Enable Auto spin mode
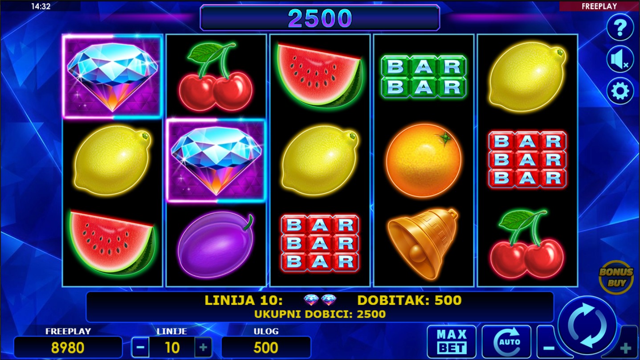The height and width of the screenshot is (360, 640). coord(506,342)
